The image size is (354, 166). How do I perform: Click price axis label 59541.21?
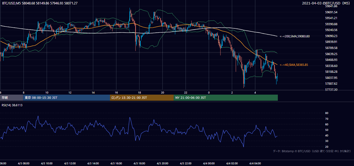[331, 18]
